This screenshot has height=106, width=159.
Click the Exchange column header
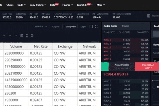click(x=65, y=46)
